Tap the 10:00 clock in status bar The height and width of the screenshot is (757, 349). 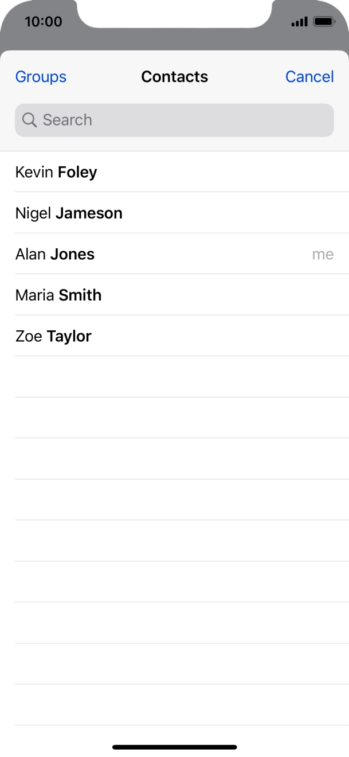click(x=44, y=22)
